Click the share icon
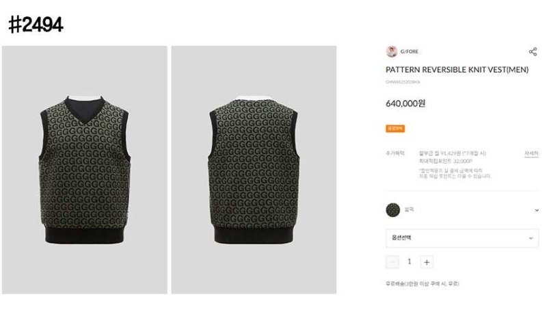This screenshot has height=336, width=547. [x=533, y=52]
